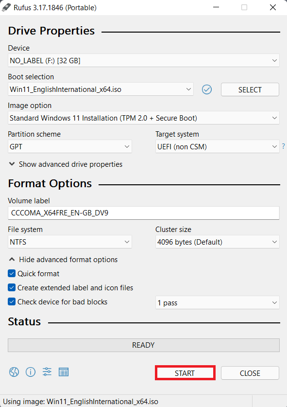Viewport: 287px width, 407px height.
Task: Click the SELECT button
Action: pos(250,89)
